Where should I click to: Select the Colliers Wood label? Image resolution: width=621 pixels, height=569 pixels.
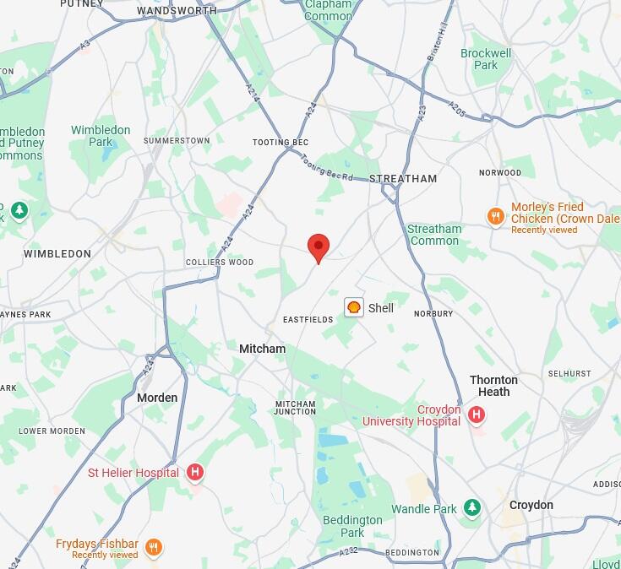[220, 263]
